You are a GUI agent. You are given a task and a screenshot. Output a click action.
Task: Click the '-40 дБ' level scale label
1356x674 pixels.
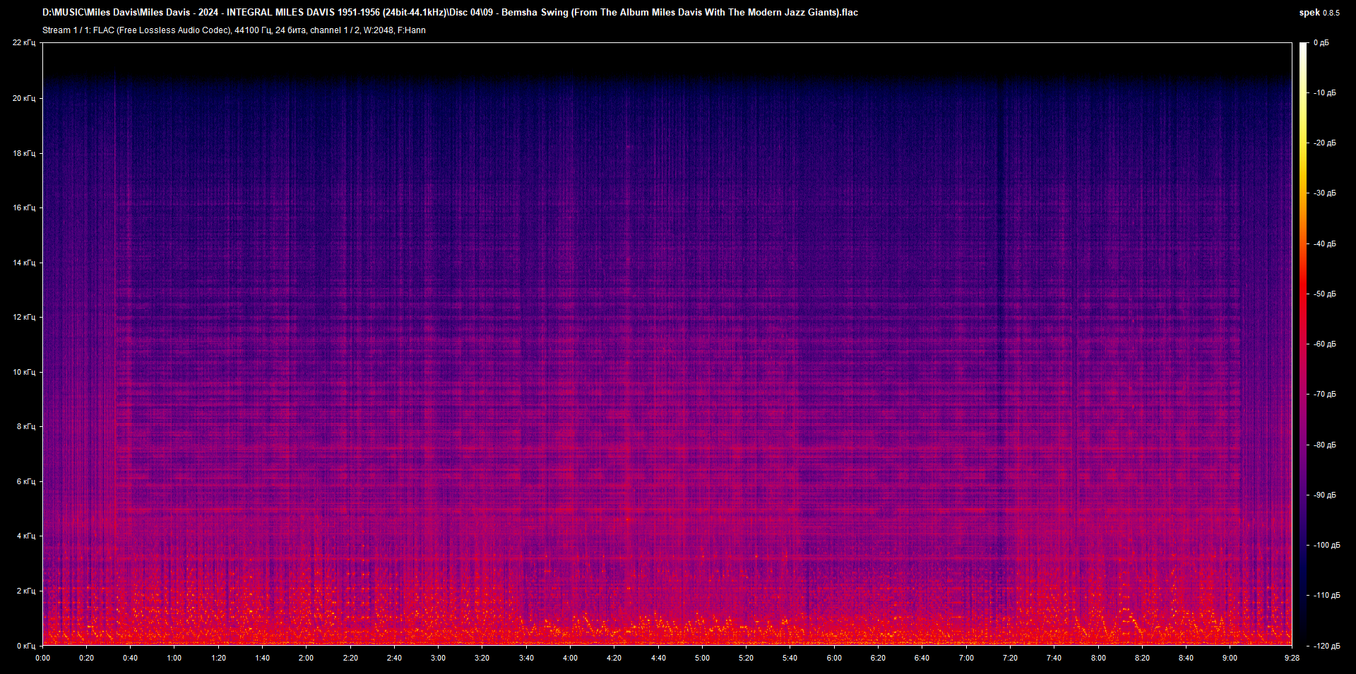[1324, 244]
